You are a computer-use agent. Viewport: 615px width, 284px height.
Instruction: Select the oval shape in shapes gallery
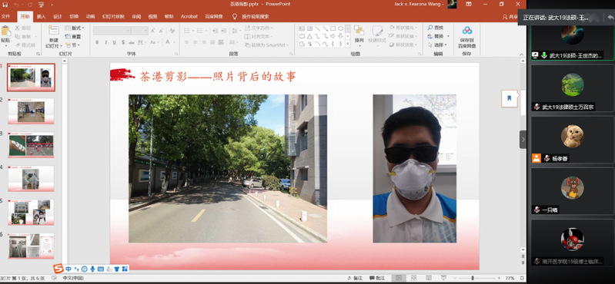(x=340, y=28)
